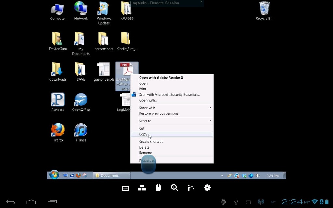Select the My Documents shortcut
The width and height of the screenshot is (333, 208).
(81, 44)
